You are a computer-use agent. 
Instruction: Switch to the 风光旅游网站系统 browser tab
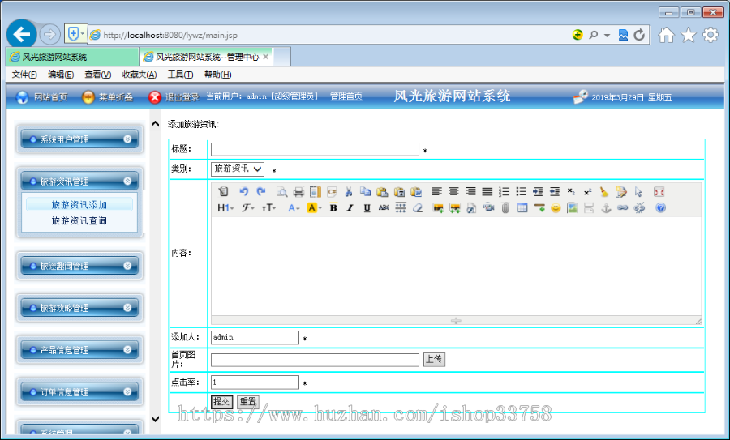(72, 58)
